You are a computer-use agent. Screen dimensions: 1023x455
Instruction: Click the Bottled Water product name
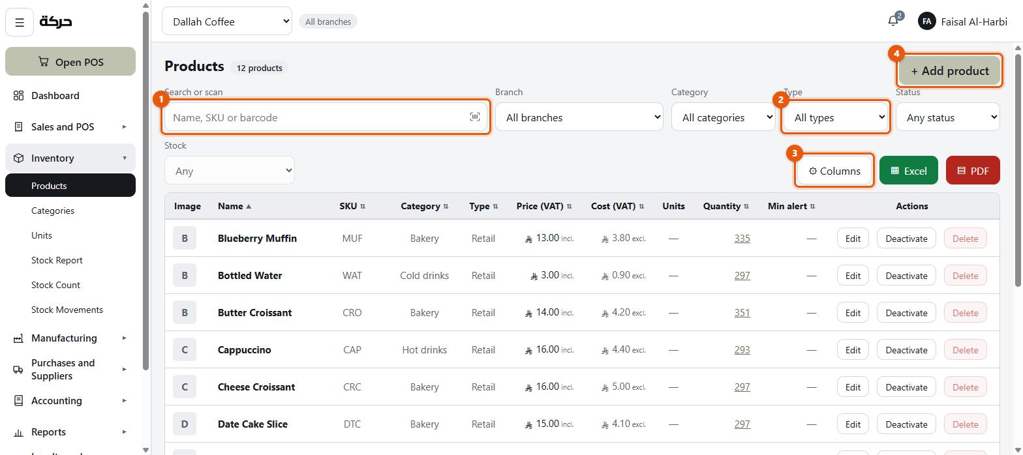[x=250, y=276]
